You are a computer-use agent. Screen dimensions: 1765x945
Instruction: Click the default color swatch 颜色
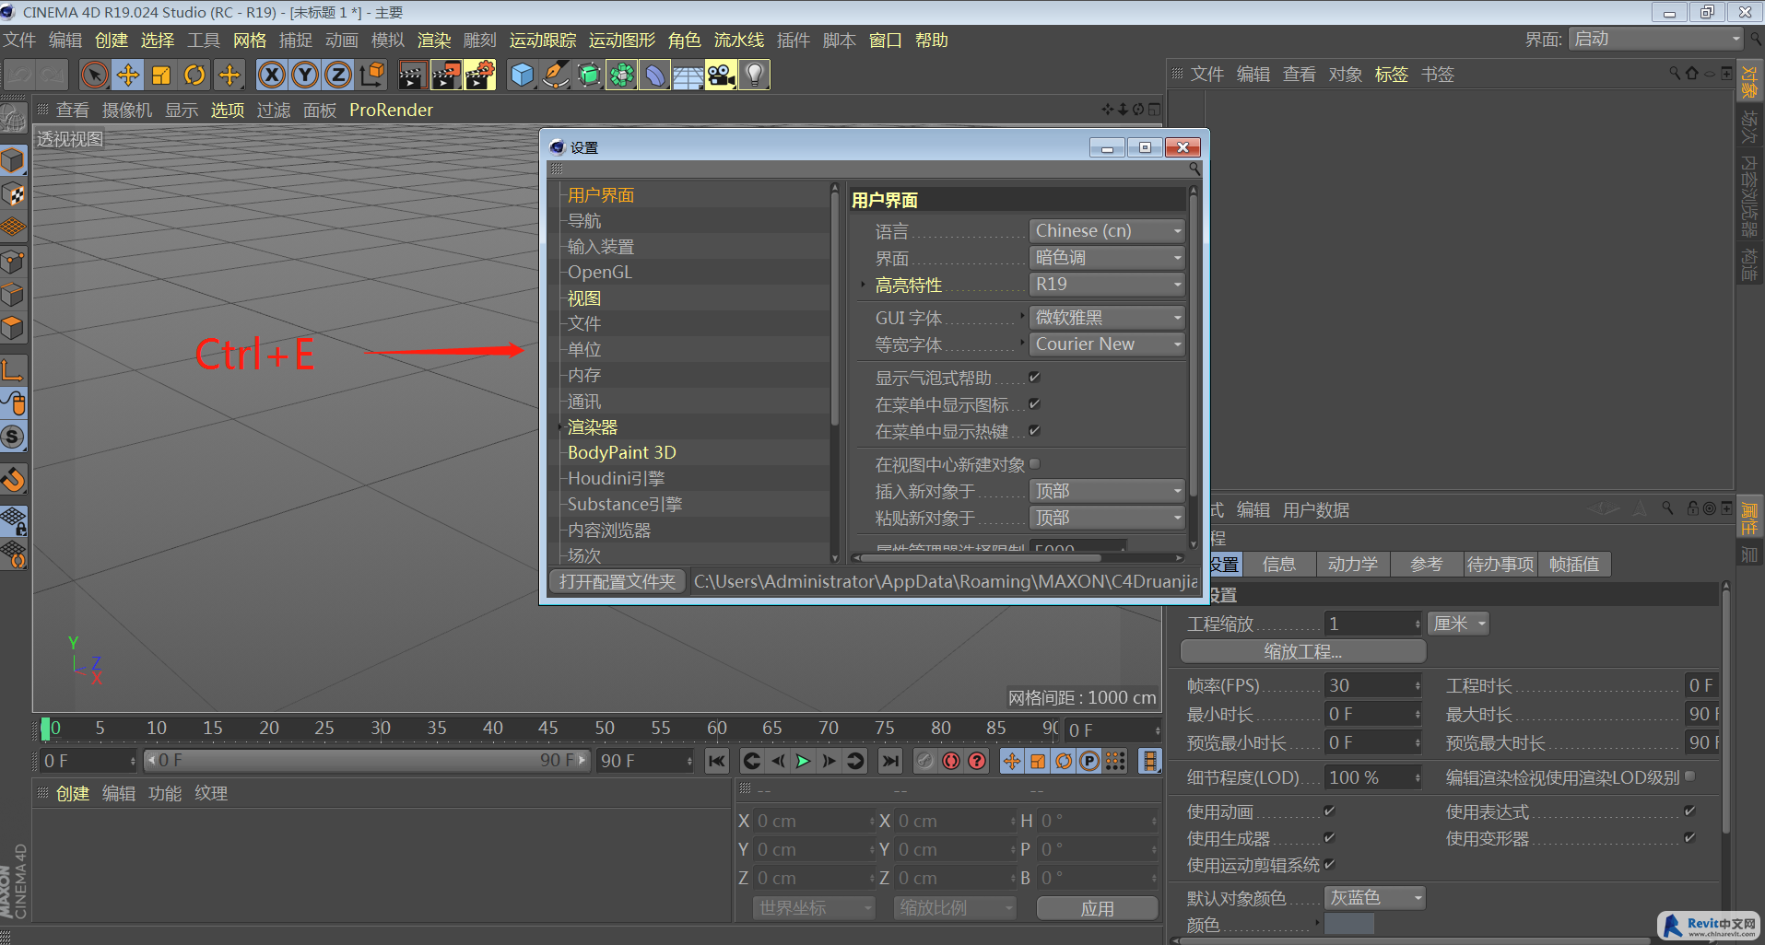(1349, 924)
